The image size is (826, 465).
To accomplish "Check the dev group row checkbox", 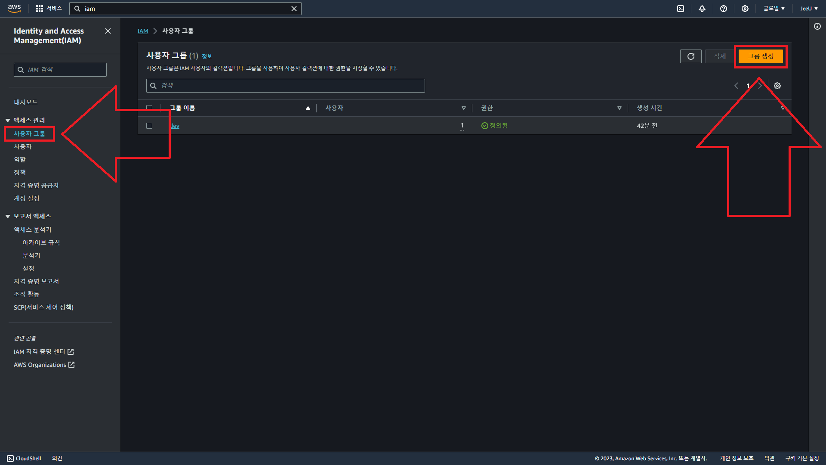I will [x=149, y=126].
